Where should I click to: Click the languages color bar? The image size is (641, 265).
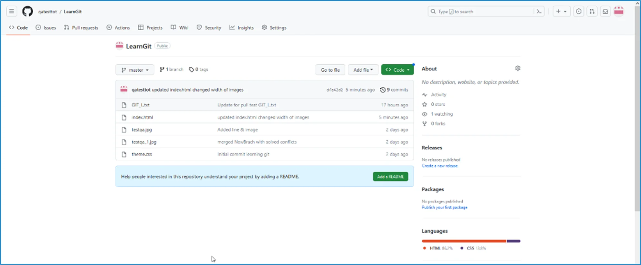(x=471, y=241)
